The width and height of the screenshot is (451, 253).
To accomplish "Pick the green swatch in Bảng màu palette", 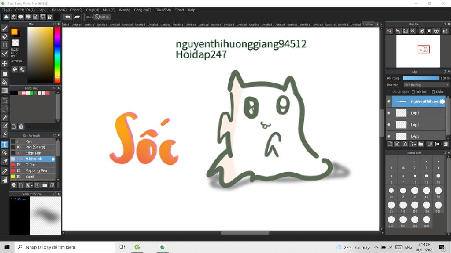I will click(32, 93).
